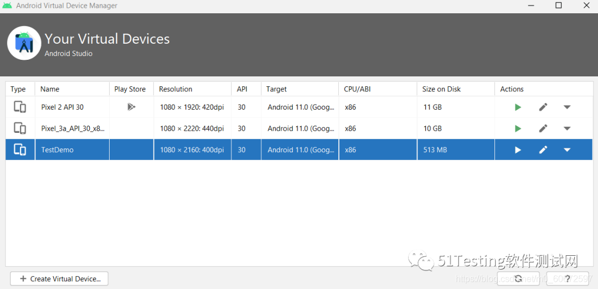This screenshot has height=289, width=598.
Task: Click resolution 1080 × 2220: 440dpi
Action: point(192,128)
